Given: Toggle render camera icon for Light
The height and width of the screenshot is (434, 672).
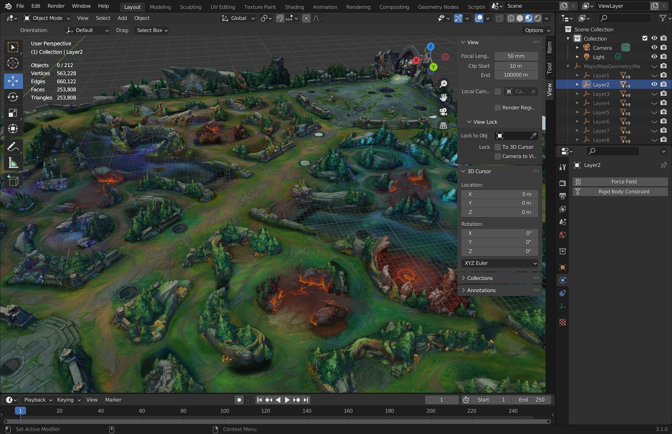Looking at the screenshot, I should click(x=664, y=57).
